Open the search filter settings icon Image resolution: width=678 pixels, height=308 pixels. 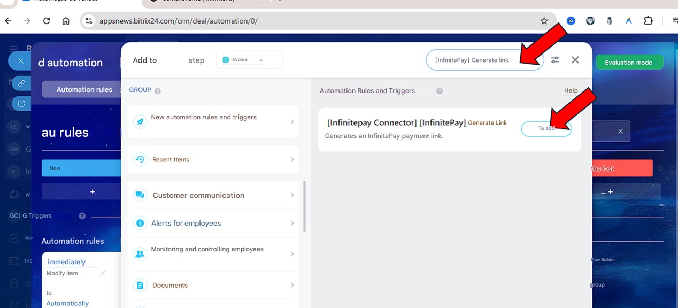click(x=555, y=60)
